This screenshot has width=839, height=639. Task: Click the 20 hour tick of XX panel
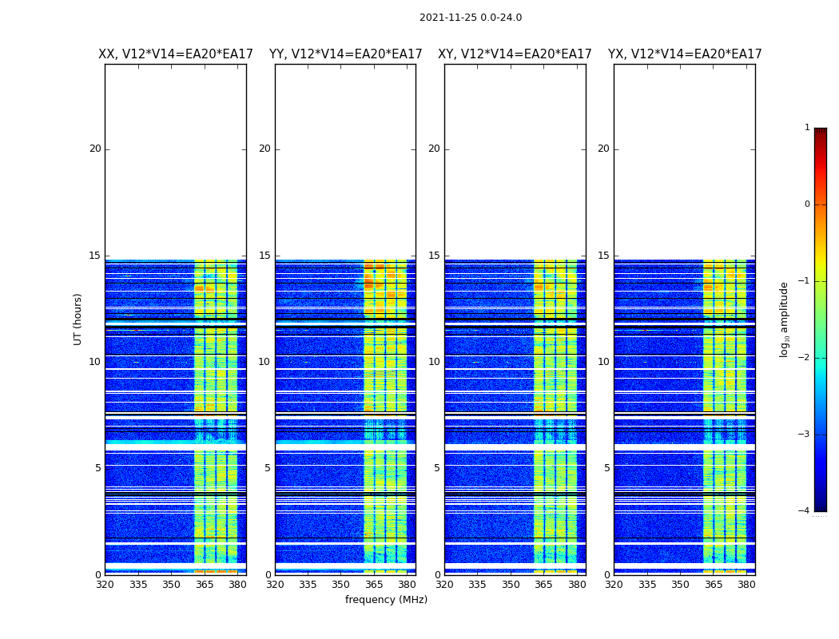pyautogui.click(x=95, y=149)
